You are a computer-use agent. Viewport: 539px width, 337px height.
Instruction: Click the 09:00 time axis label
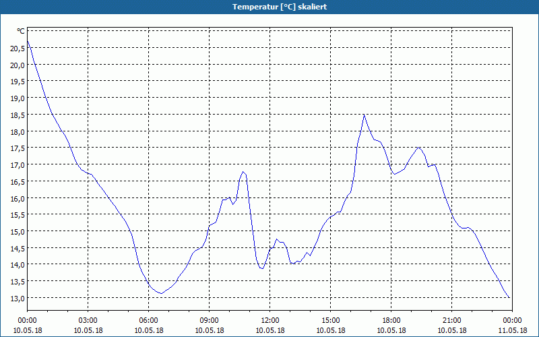click(209, 321)
